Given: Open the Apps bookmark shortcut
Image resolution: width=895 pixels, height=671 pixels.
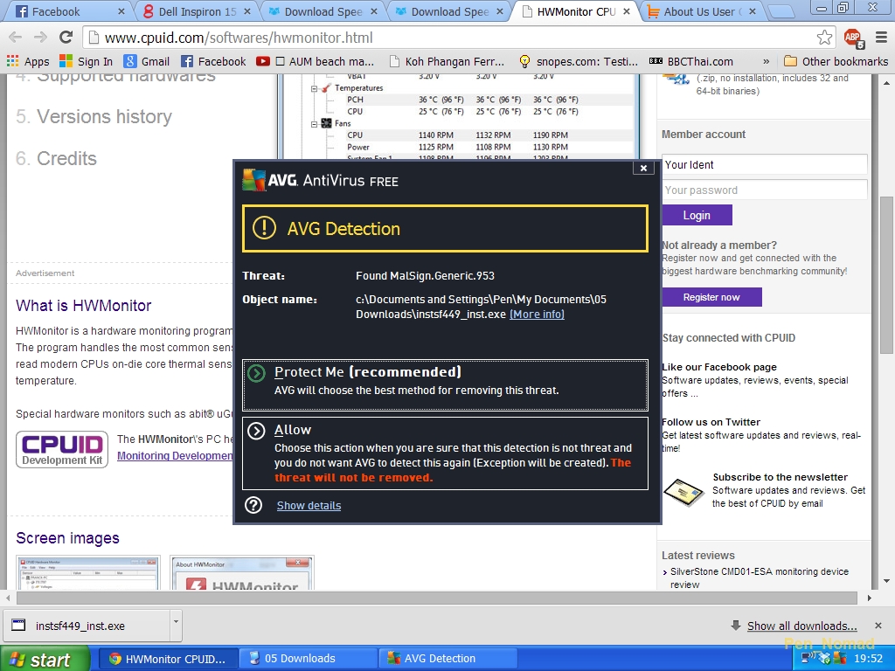Looking at the screenshot, I should (x=28, y=62).
